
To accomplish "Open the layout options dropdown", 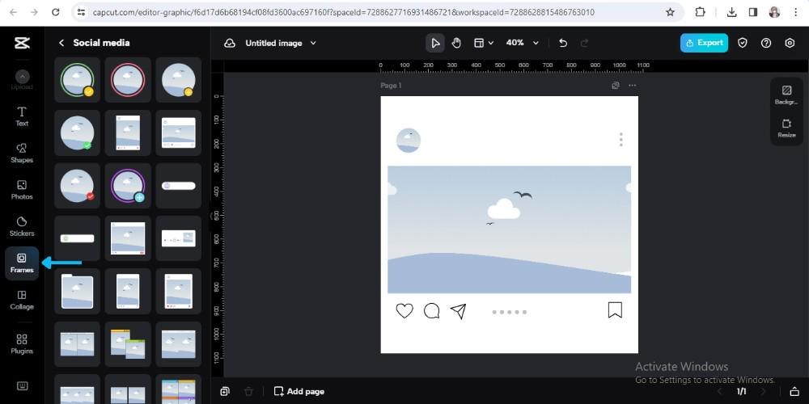I will [484, 43].
